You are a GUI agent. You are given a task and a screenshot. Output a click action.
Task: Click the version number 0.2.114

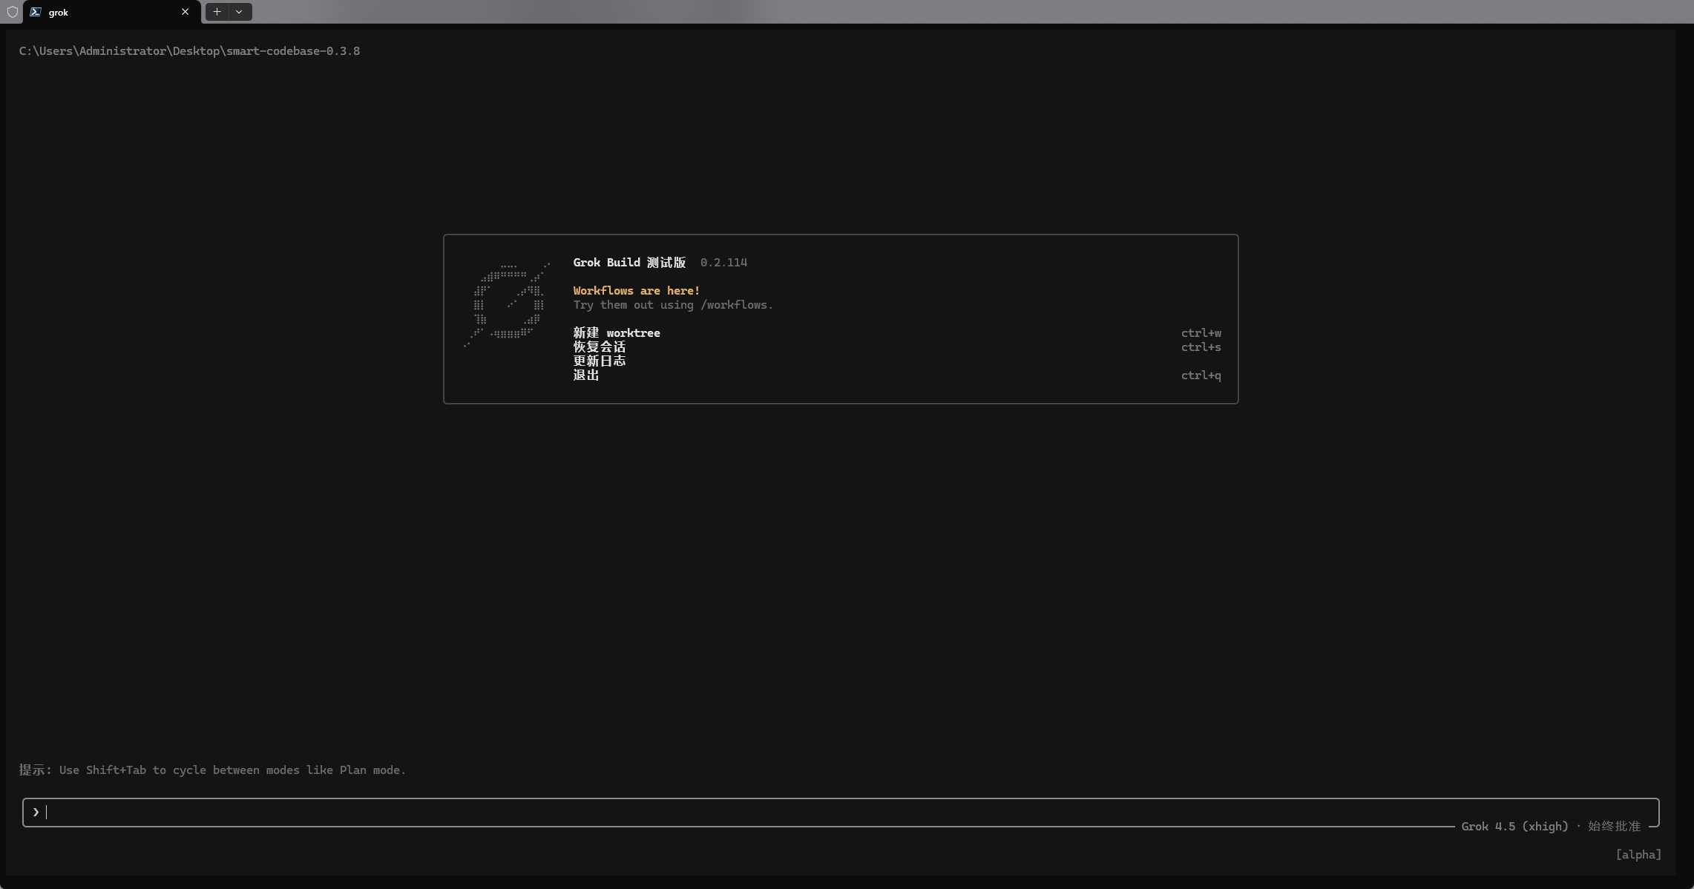[x=723, y=263]
